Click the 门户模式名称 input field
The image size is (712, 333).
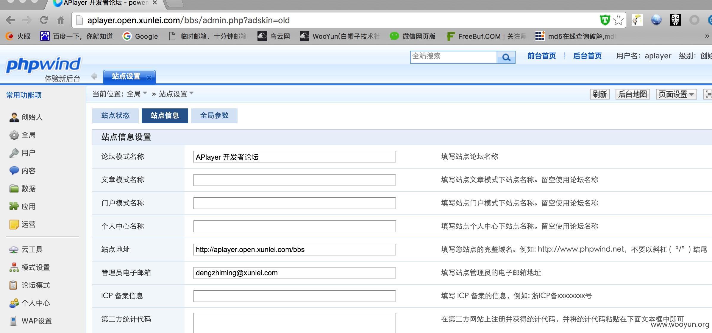294,203
